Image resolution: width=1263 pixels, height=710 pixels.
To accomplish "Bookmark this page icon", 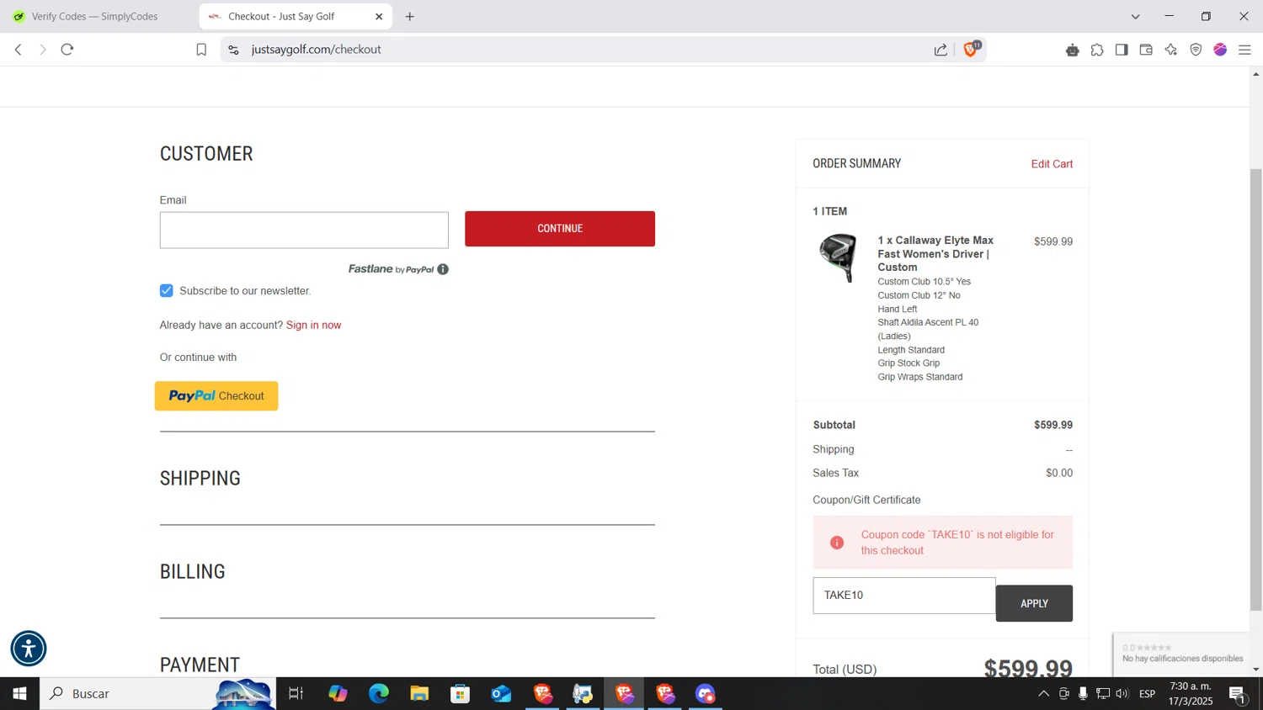I will [201, 50].
